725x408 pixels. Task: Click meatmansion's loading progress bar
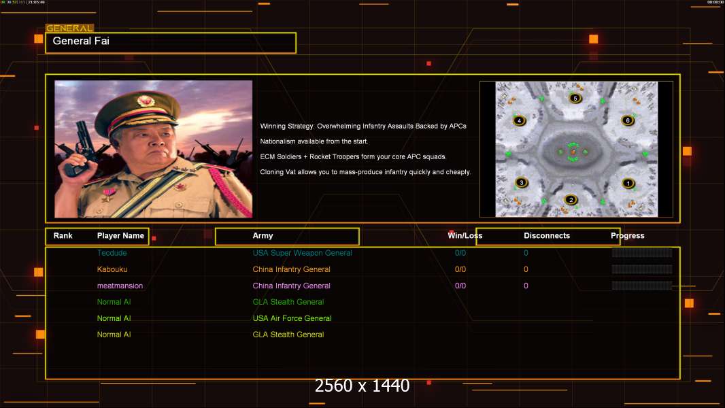(641, 286)
